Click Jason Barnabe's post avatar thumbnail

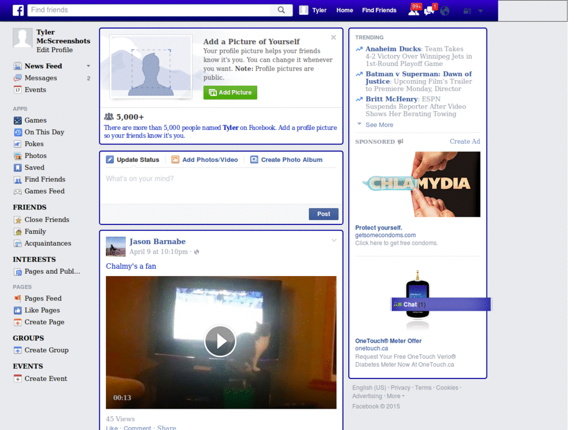[x=115, y=246]
